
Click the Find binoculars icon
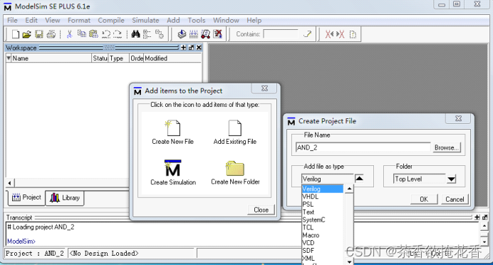(135, 34)
